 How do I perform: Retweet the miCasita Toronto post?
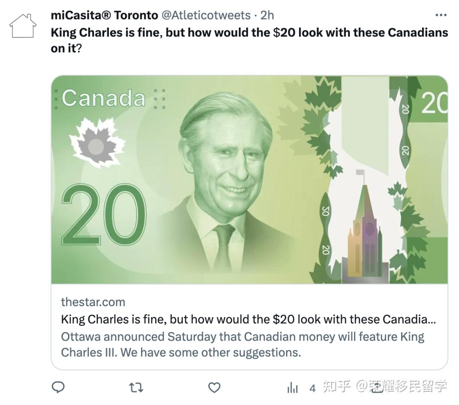click(x=136, y=387)
